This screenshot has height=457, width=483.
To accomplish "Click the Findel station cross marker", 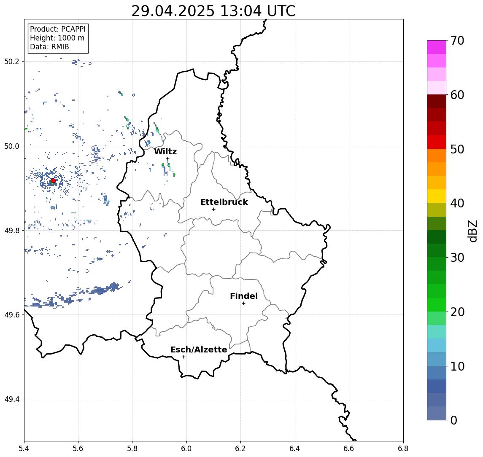I will coord(243,304).
